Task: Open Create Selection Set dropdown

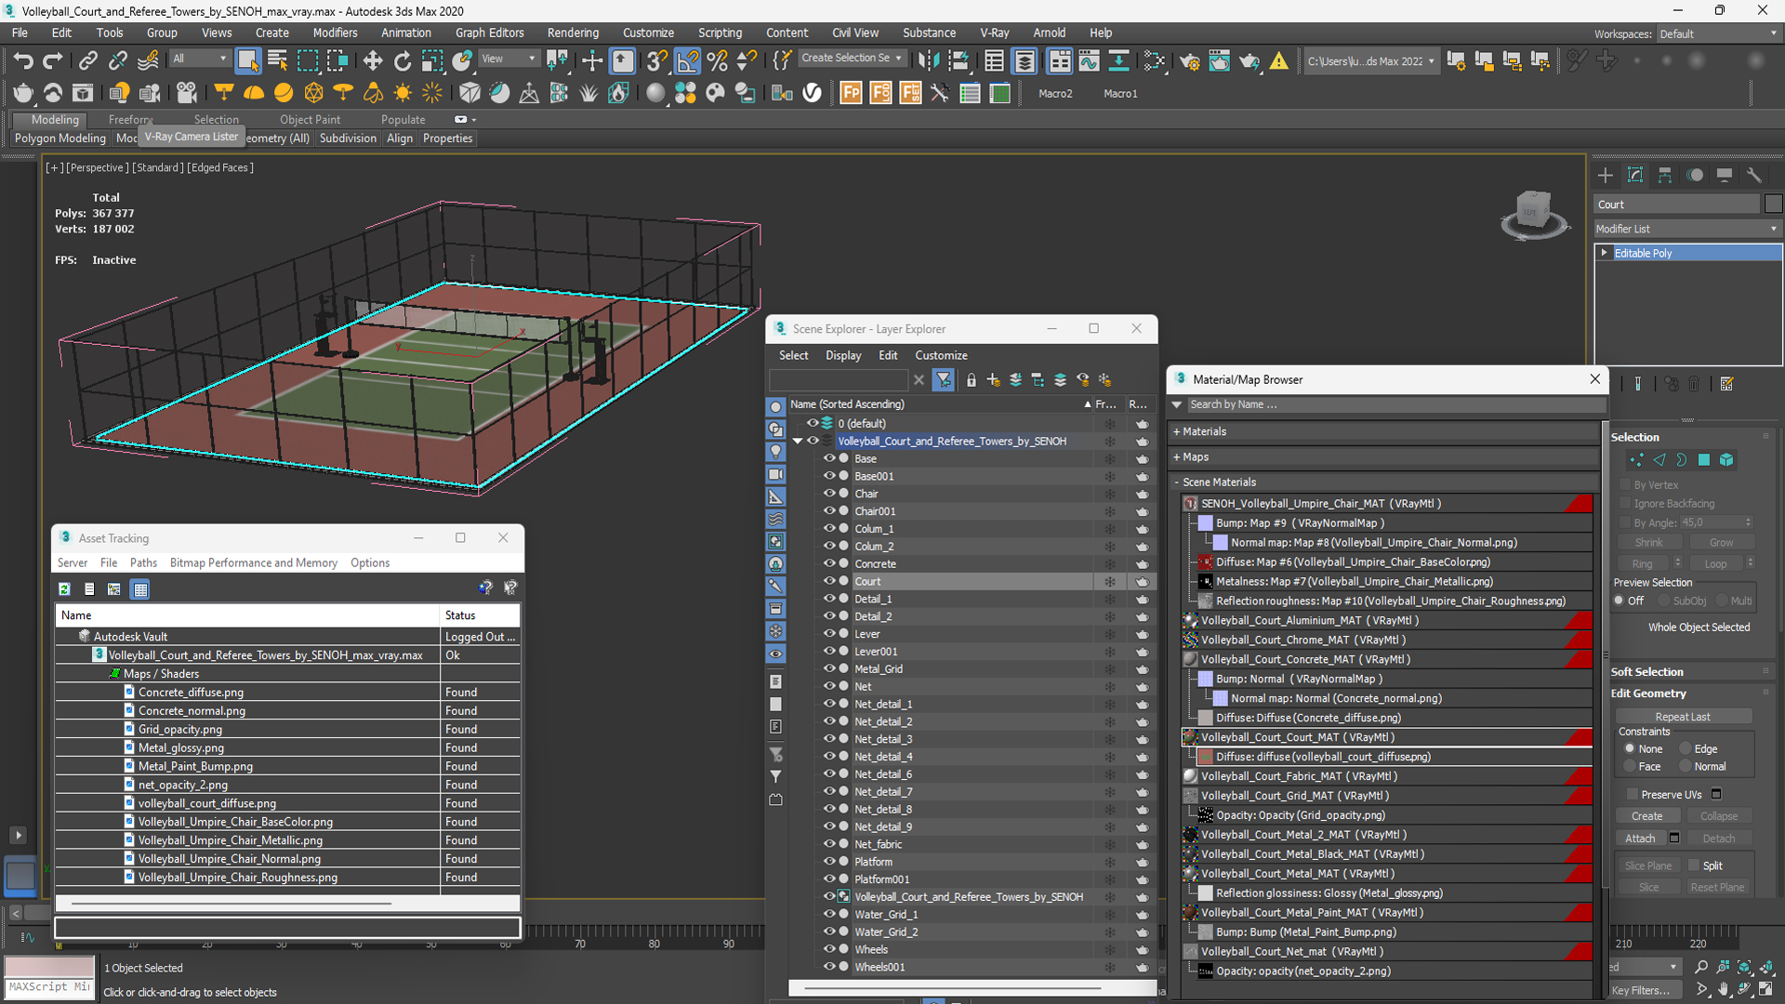Action: [851, 59]
